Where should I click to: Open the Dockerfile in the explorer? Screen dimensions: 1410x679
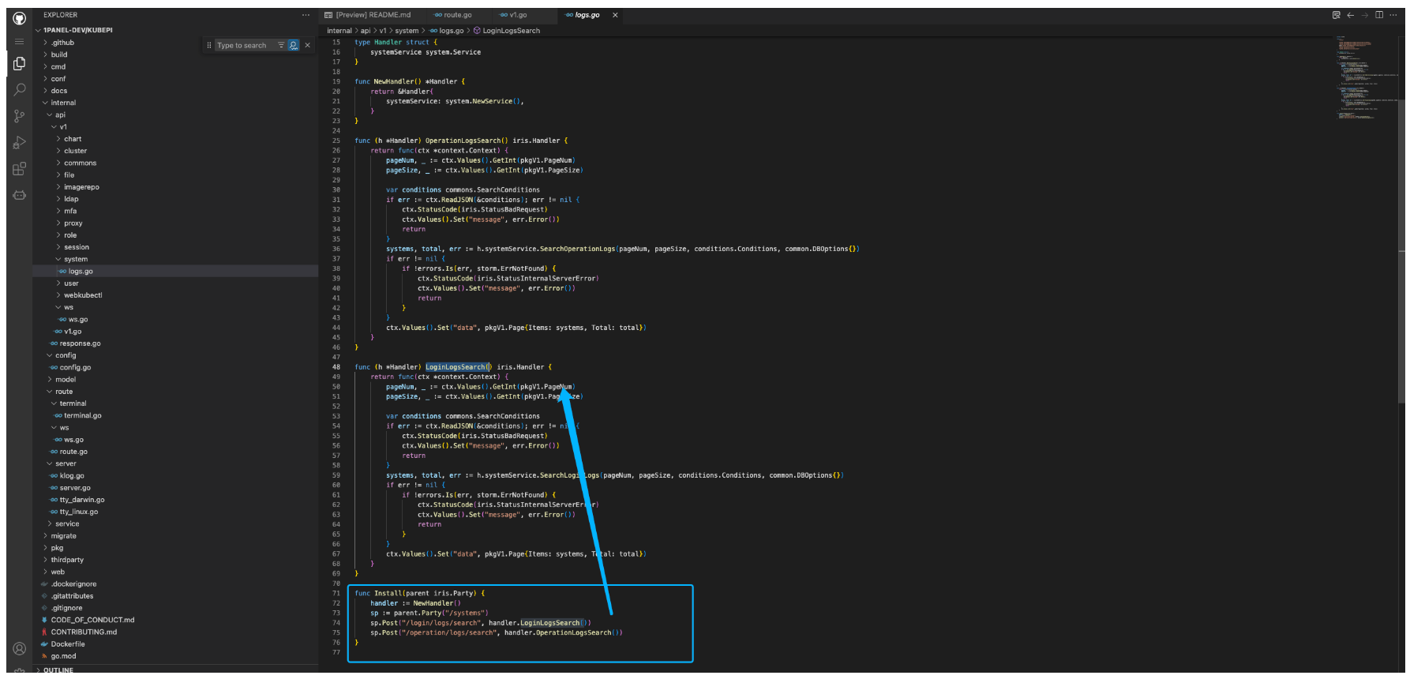[68, 644]
